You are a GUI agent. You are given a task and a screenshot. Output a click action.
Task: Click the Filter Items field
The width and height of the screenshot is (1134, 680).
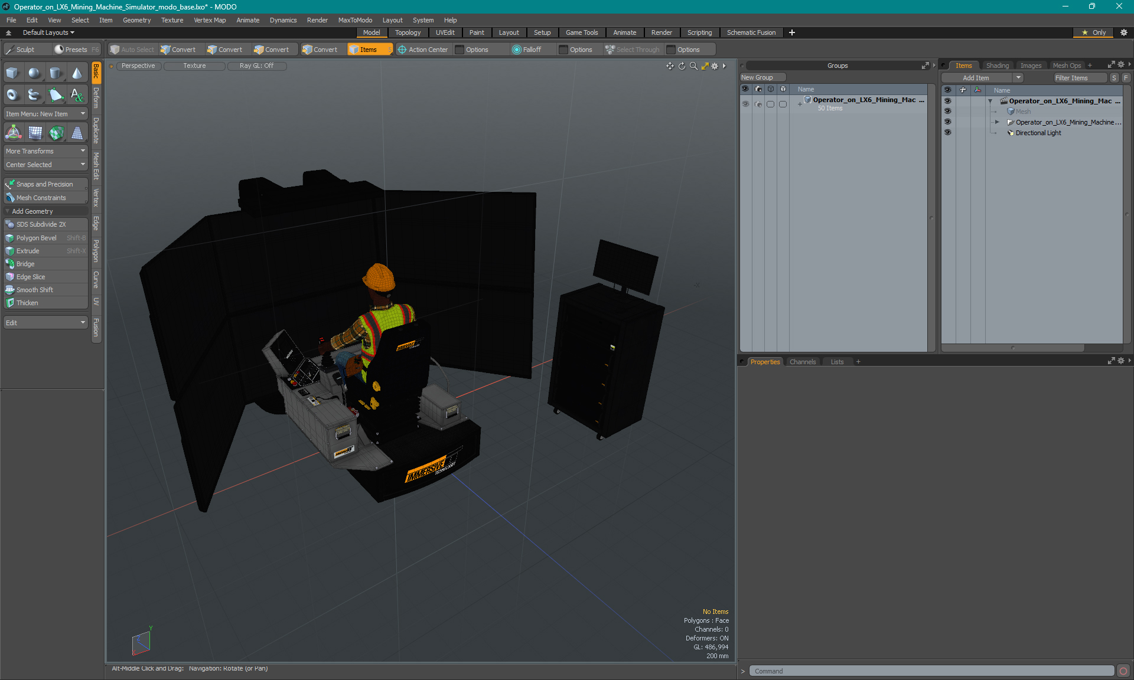[x=1080, y=78]
